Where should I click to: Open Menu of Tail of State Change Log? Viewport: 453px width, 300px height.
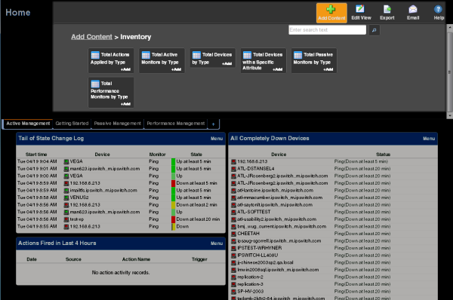[217, 139]
